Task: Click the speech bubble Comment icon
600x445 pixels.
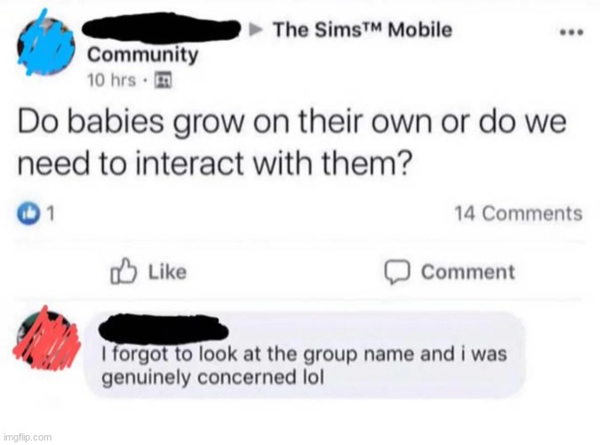Action: pyautogui.click(x=397, y=272)
